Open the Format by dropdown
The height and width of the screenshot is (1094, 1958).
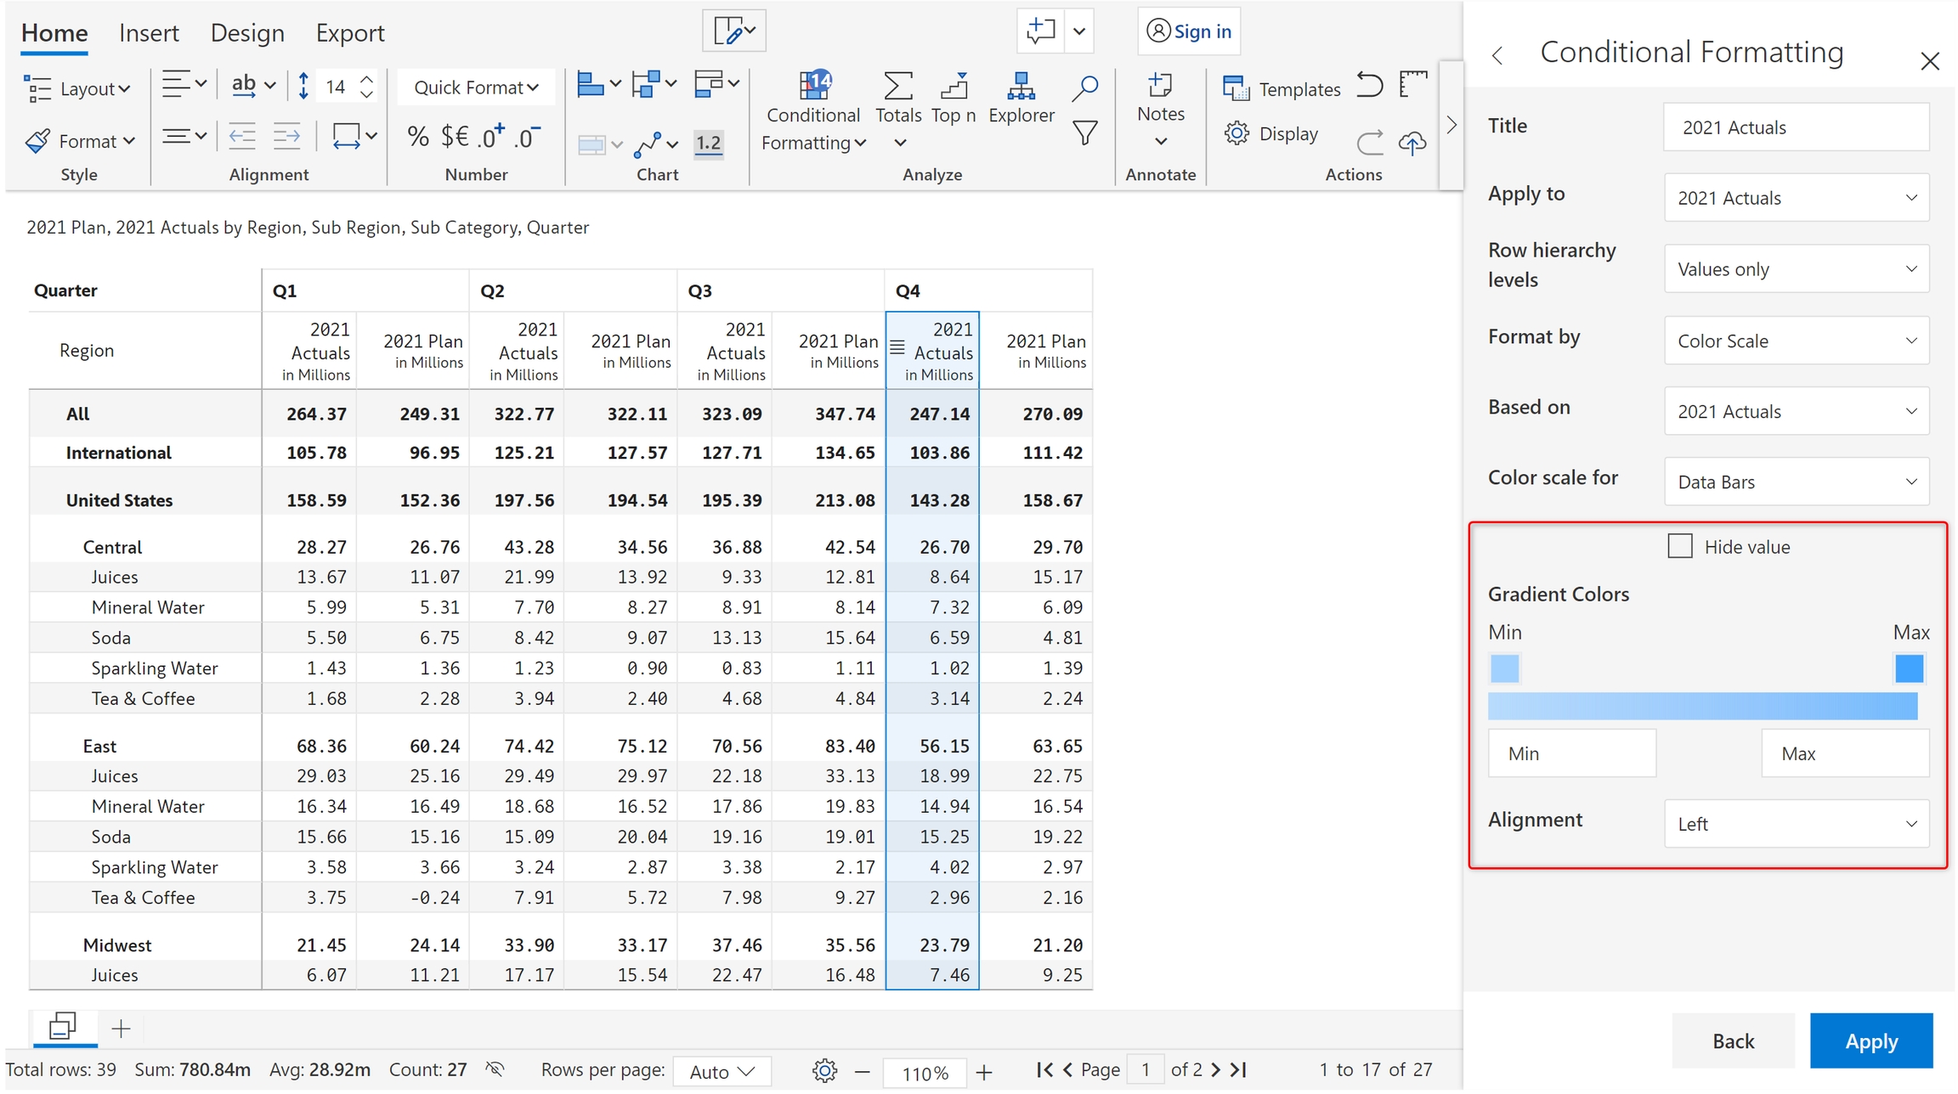pyautogui.click(x=1796, y=341)
